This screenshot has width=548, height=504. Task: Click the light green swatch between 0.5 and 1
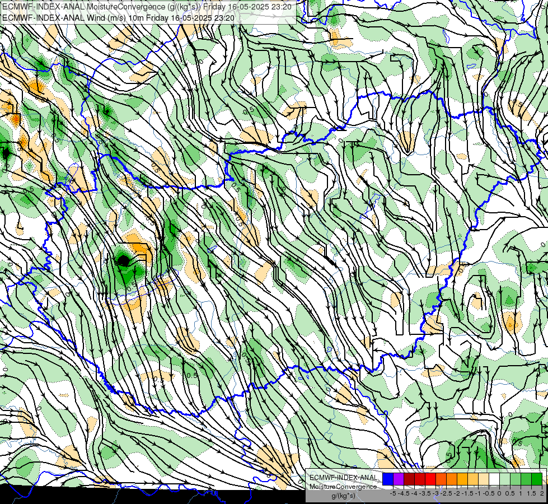516,479
